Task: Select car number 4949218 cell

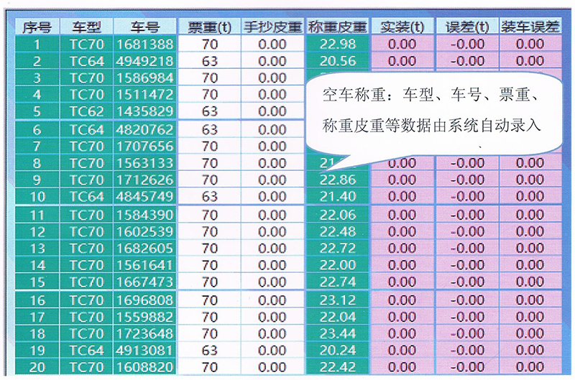Action: (144, 61)
